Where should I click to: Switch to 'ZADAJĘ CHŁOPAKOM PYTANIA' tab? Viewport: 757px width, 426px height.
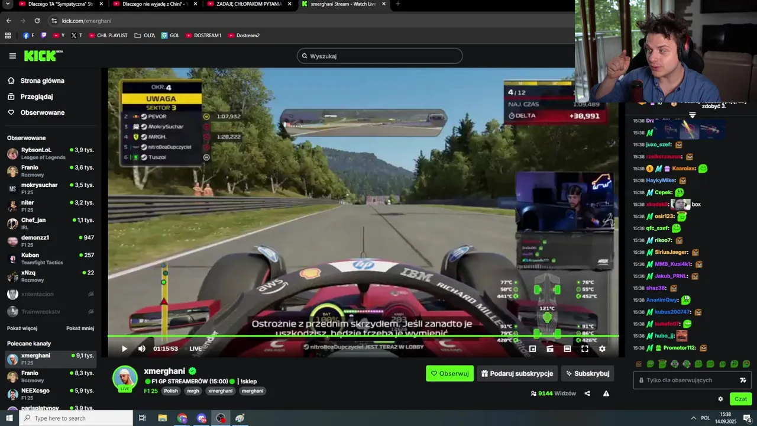point(248,4)
